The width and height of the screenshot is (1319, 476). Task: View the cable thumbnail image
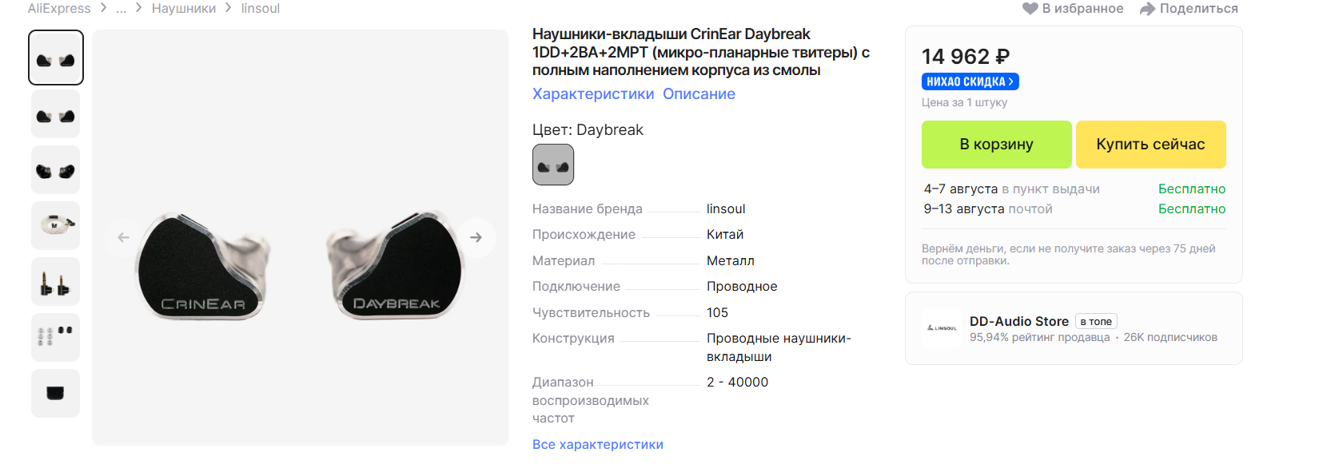tap(56, 225)
